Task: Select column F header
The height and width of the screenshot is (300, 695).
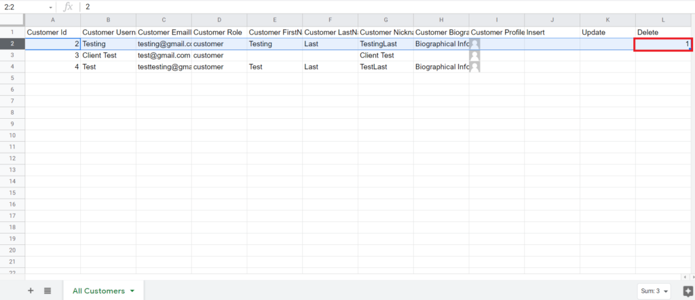Action: [x=331, y=20]
